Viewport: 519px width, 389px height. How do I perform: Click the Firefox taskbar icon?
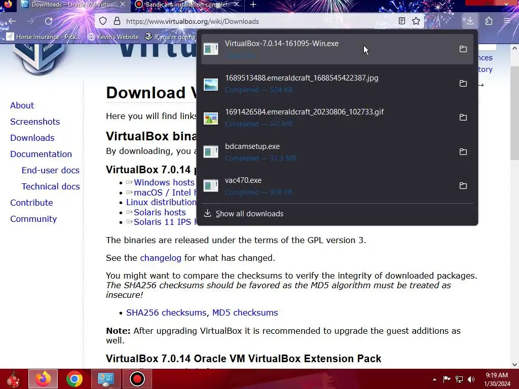(43, 379)
